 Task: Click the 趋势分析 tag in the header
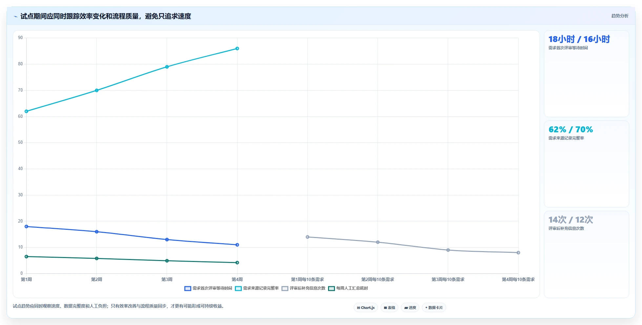click(620, 16)
